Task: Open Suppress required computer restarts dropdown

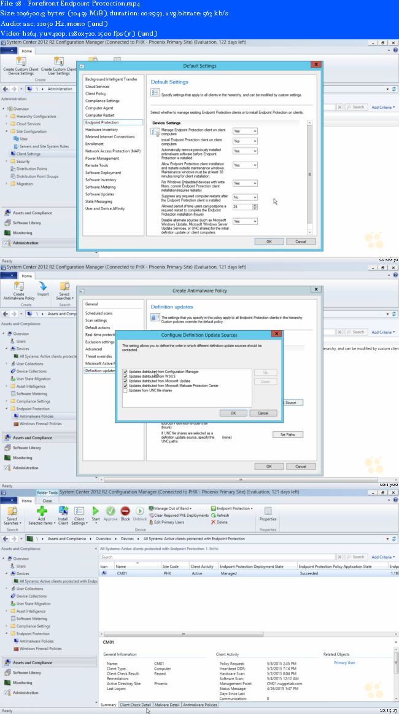Action: coord(245,197)
